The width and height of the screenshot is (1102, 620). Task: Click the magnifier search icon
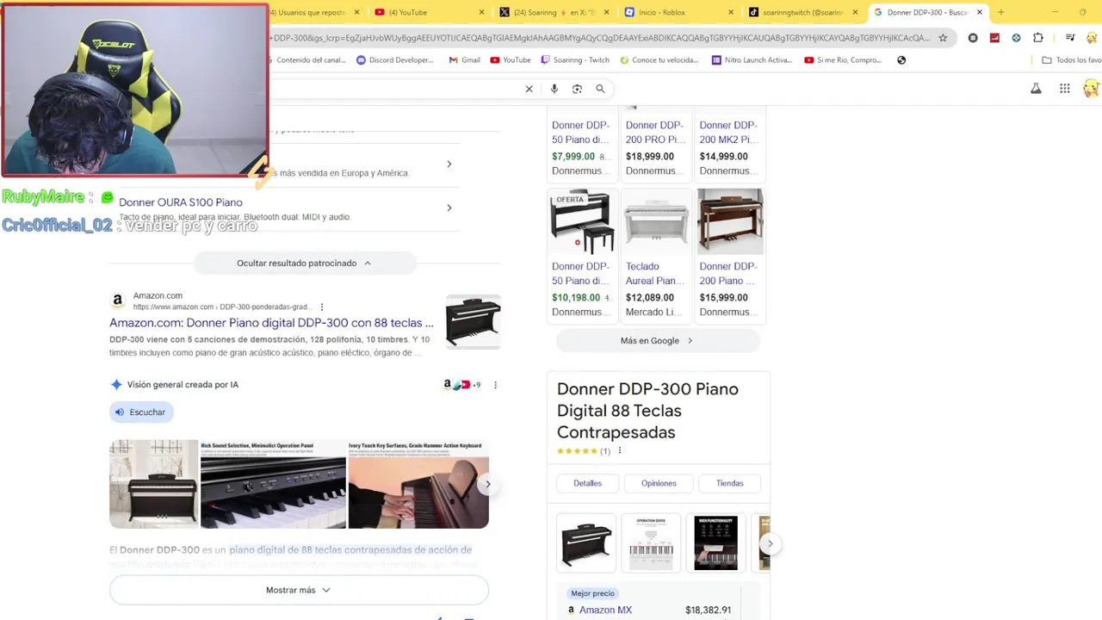(600, 89)
